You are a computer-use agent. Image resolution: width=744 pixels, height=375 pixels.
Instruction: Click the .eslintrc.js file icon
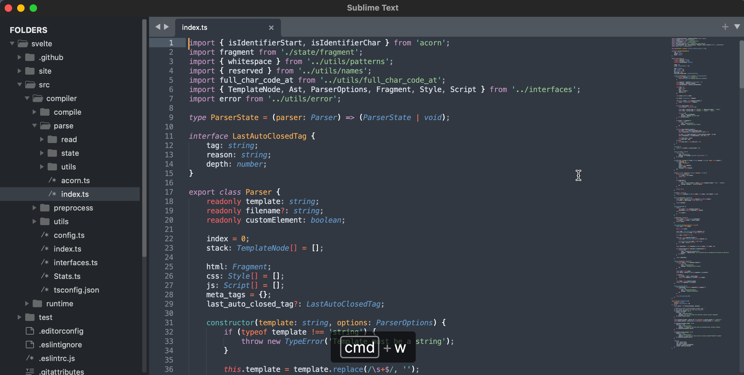click(x=30, y=358)
